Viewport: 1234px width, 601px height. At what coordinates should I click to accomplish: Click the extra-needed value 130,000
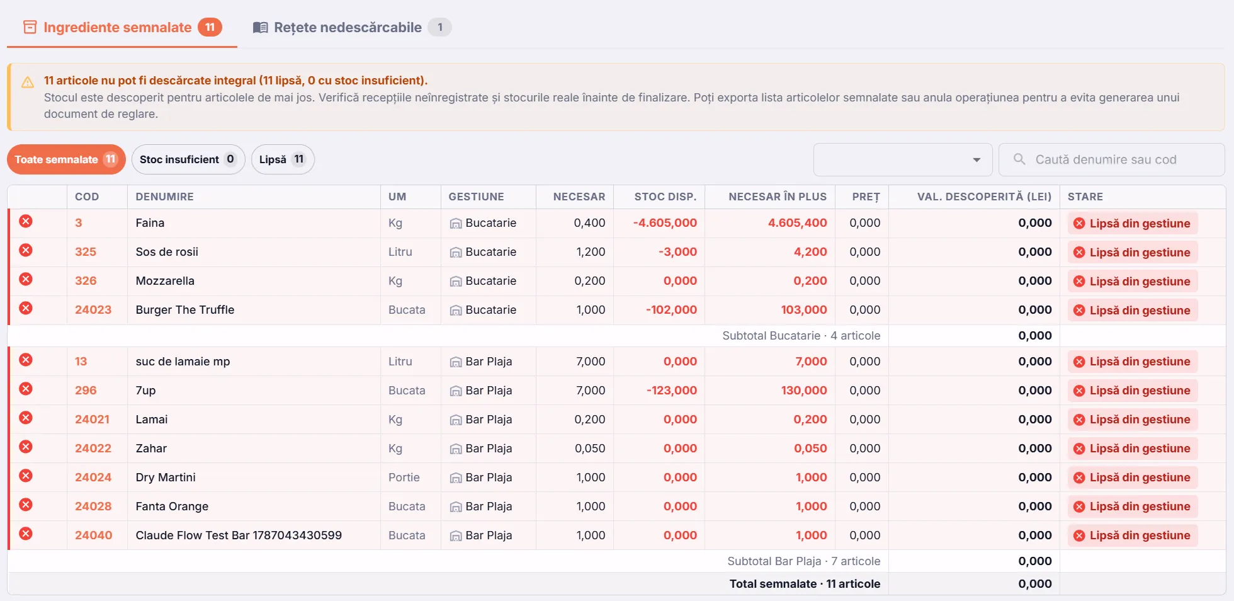pos(804,391)
